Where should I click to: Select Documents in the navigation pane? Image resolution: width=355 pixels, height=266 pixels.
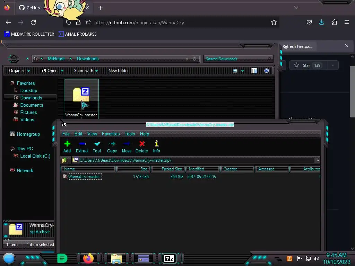(x=32, y=105)
